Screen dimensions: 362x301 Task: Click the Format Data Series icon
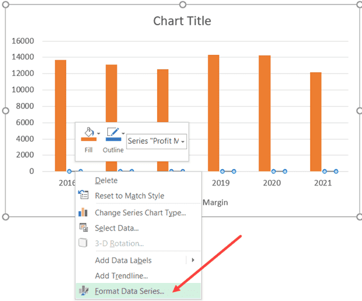(84, 291)
